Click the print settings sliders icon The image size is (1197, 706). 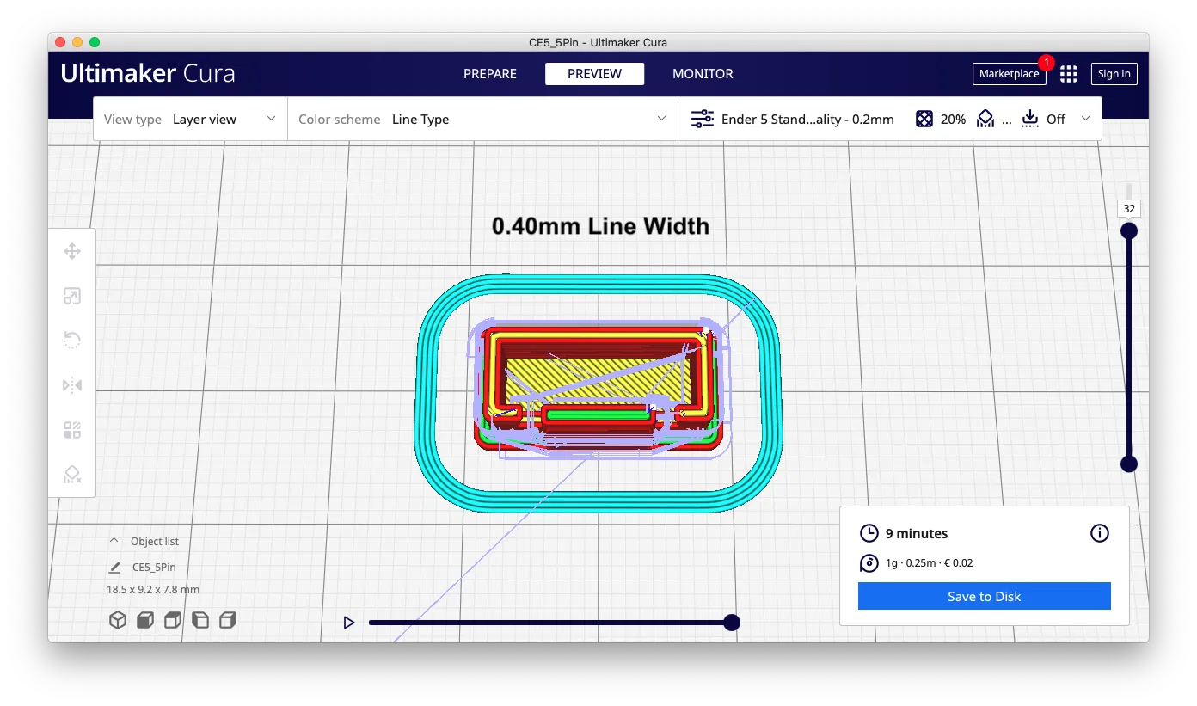click(703, 120)
